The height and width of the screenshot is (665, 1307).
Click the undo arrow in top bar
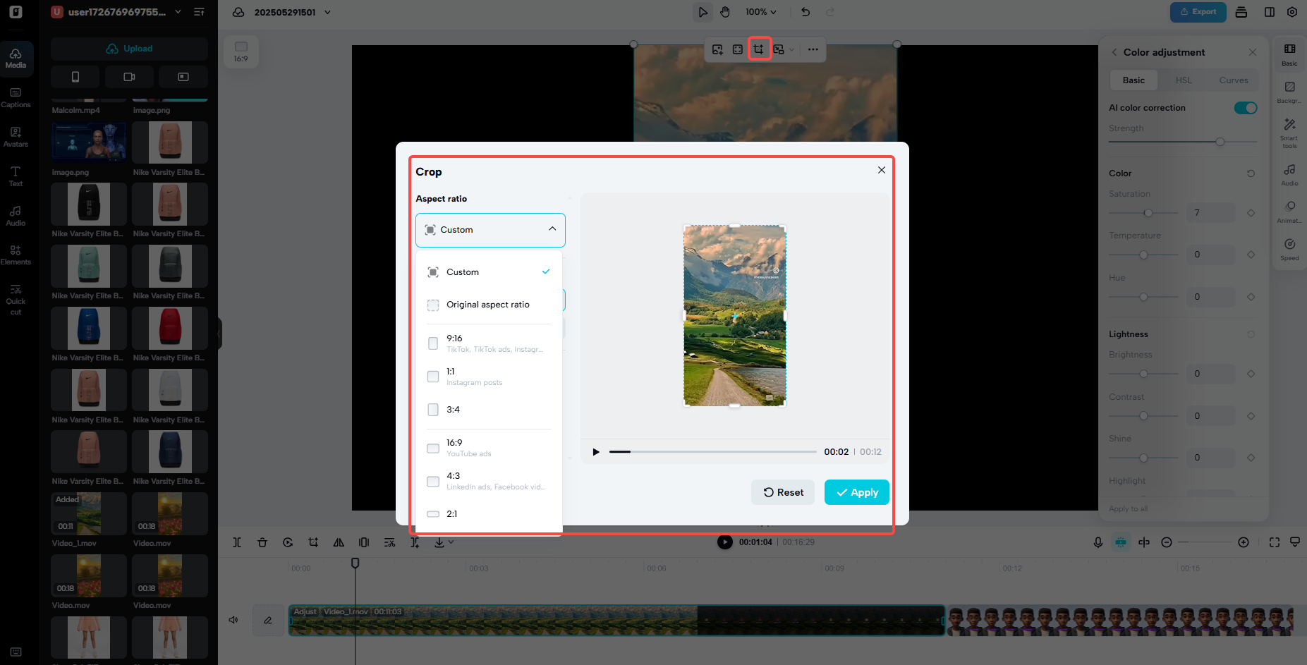pos(806,12)
